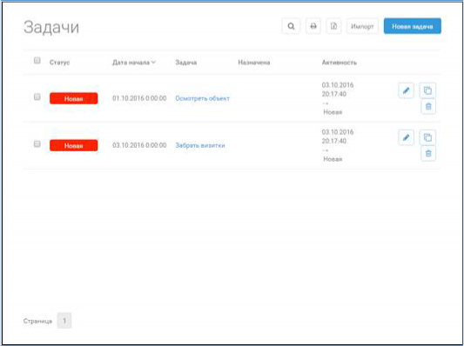Image resolution: width=464 pixels, height=346 pixels.
Task: Click the print icon button
Action: 313,26
